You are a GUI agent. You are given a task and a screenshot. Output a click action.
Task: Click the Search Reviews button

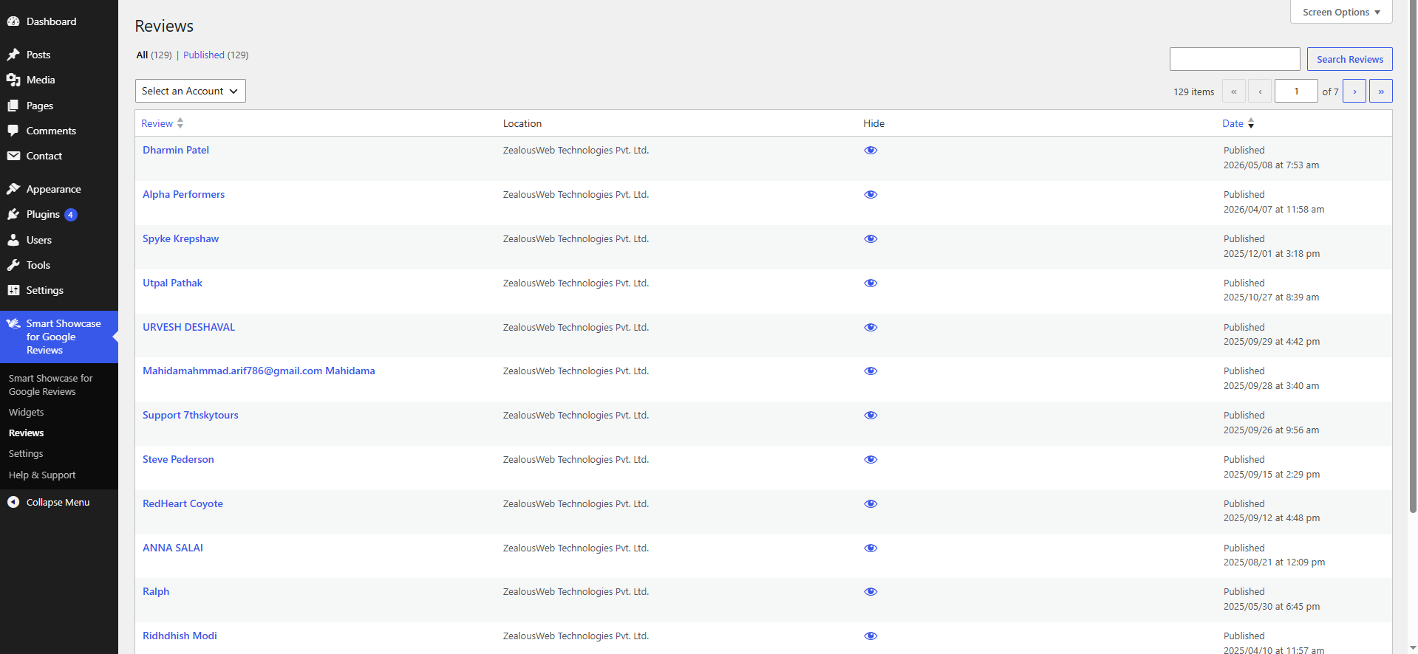coord(1350,59)
